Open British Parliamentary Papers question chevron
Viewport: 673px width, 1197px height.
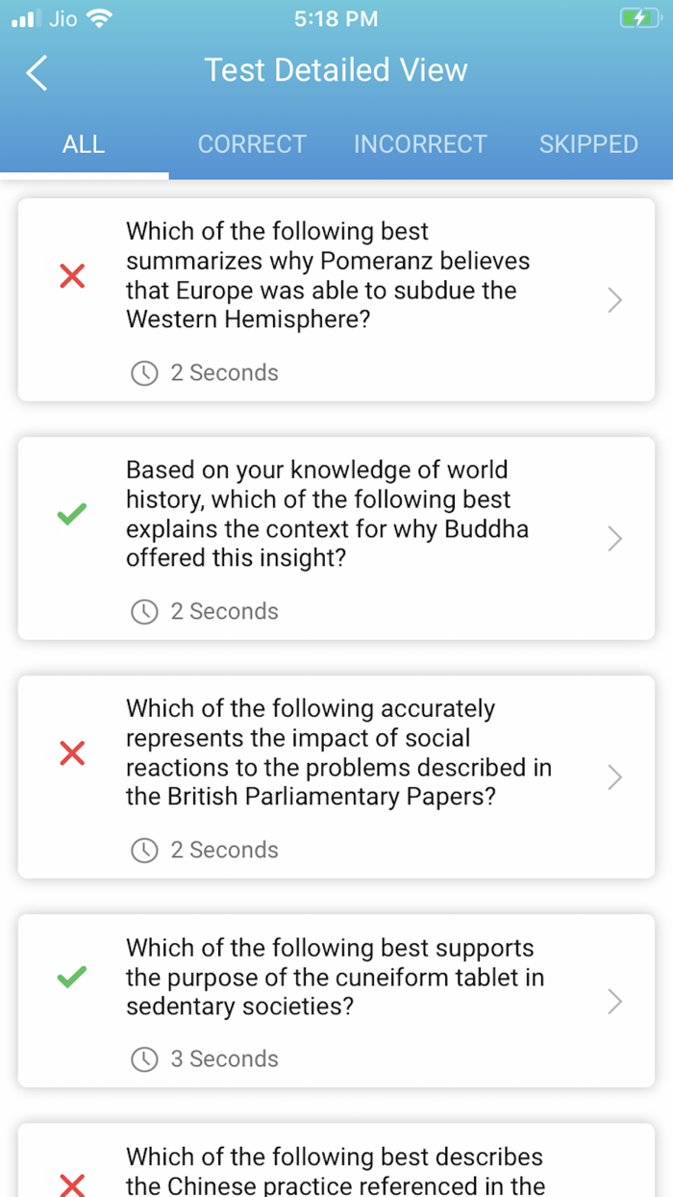615,777
